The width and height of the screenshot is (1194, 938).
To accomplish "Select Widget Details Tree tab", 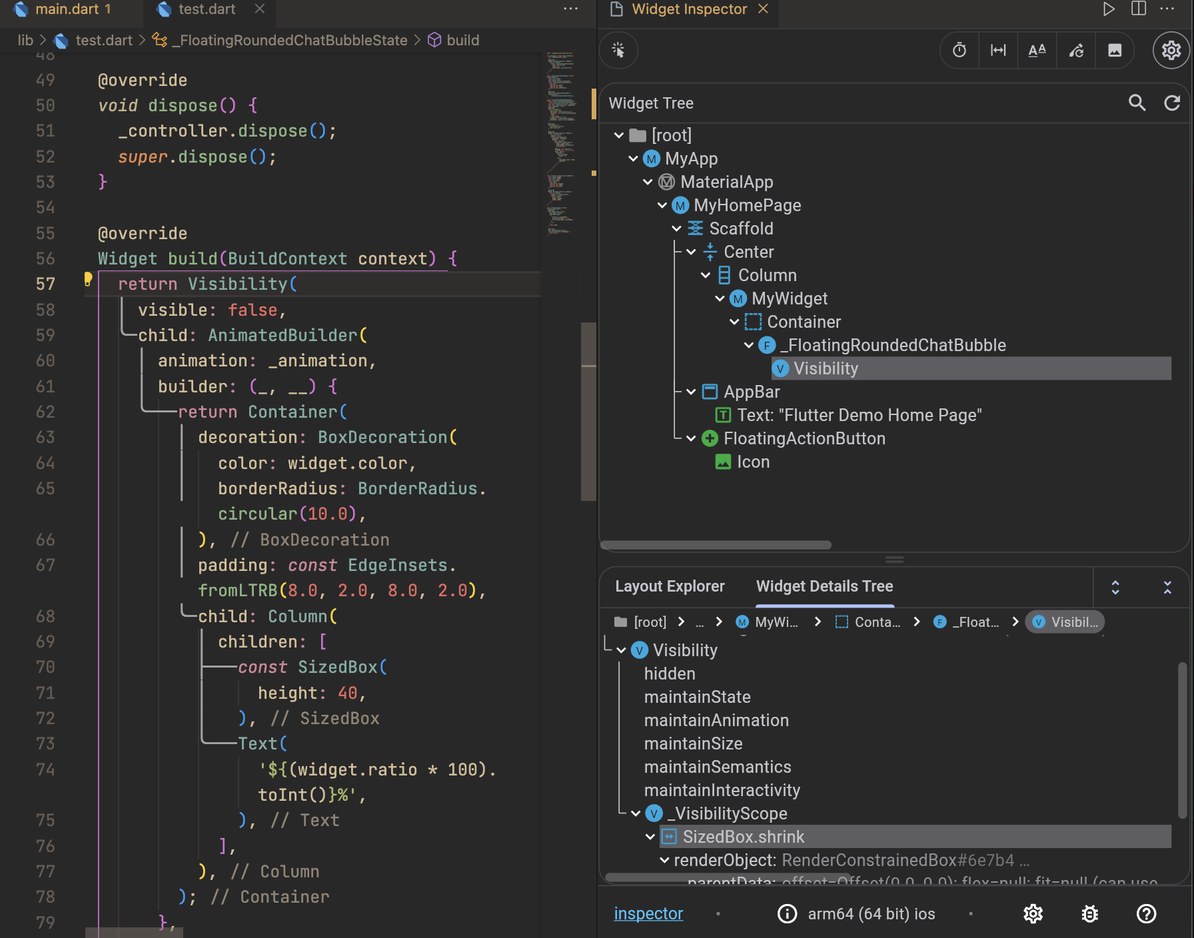I will tap(824, 586).
